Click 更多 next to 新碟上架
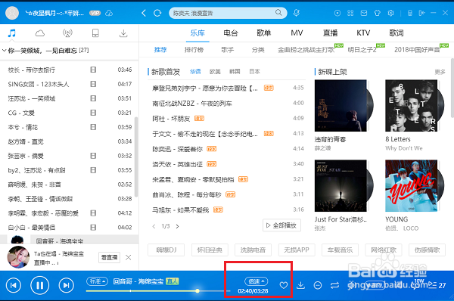 pos(440,72)
